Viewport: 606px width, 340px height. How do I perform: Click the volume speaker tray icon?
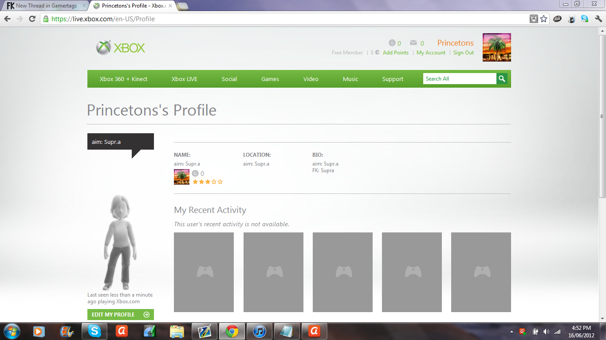[x=546, y=332]
